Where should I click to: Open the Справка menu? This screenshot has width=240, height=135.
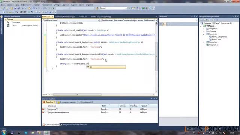point(89,5)
